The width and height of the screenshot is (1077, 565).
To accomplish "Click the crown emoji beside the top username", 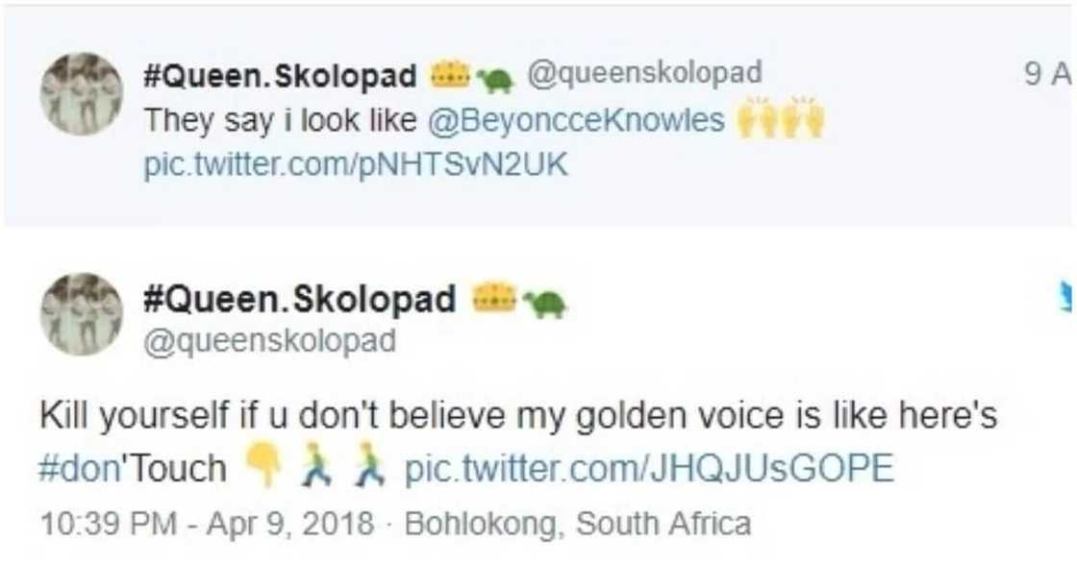I will [x=448, y=72].
